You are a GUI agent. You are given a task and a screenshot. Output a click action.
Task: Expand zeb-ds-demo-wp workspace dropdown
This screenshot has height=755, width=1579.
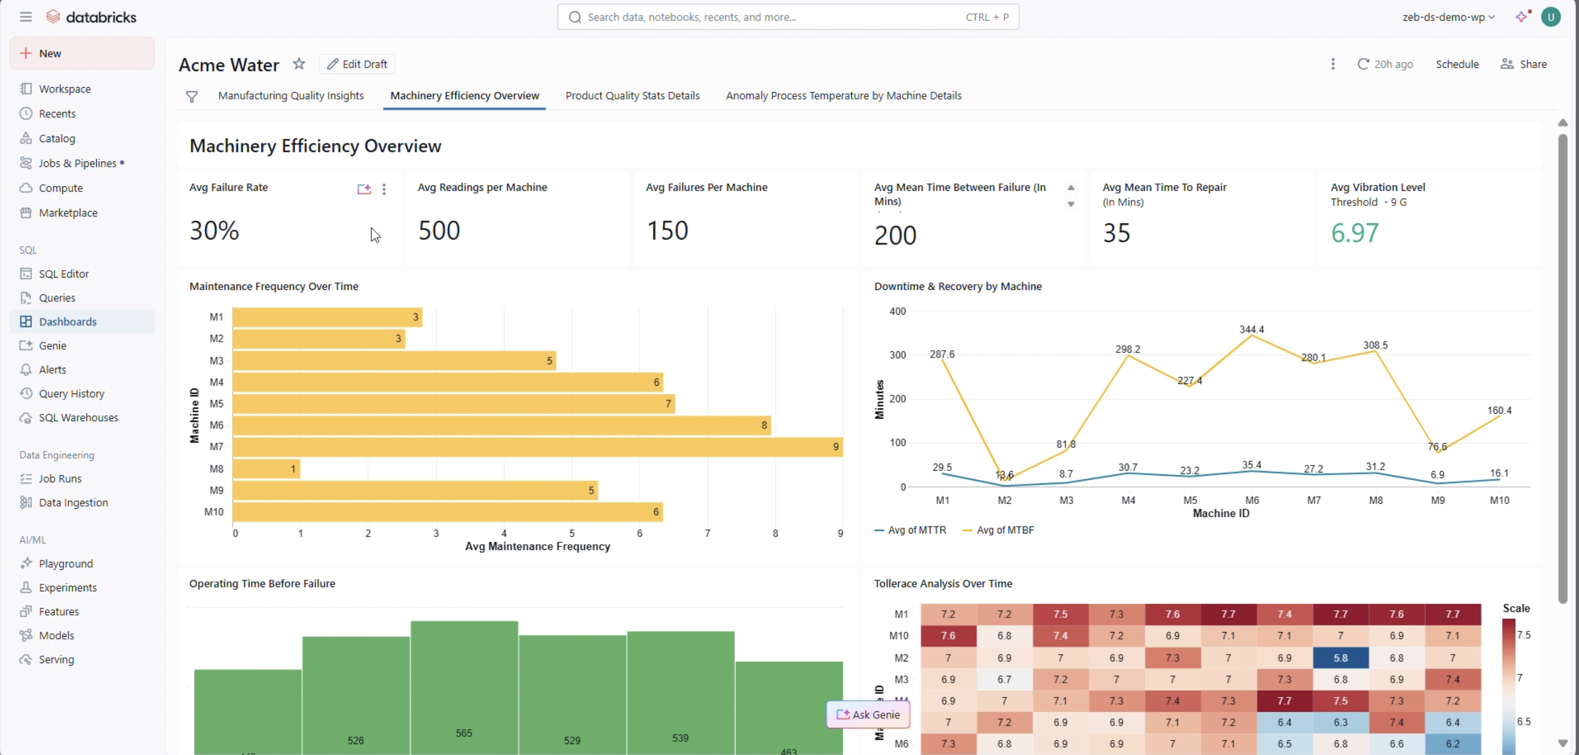coord(1448,17)
